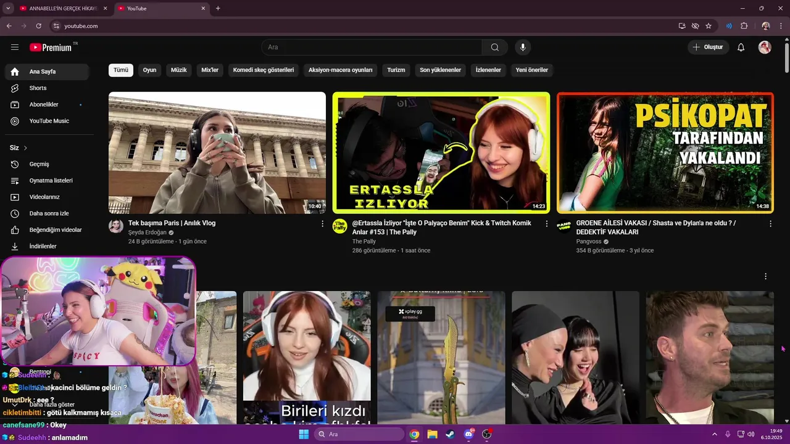Open Videolarınız in the sidebar

coord(47,197)
